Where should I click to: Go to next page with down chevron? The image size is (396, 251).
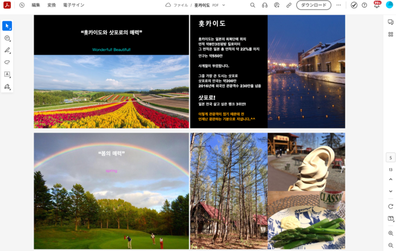pos(391,191)
